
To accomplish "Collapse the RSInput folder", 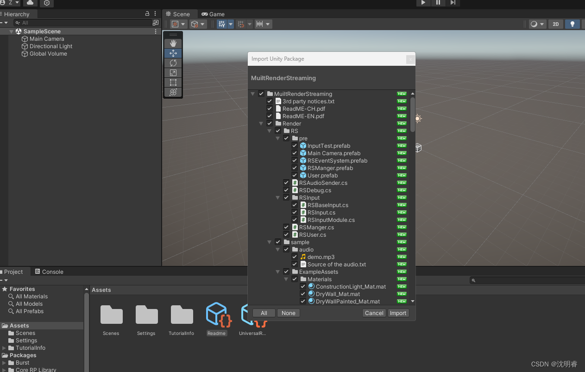I will 278,198.
